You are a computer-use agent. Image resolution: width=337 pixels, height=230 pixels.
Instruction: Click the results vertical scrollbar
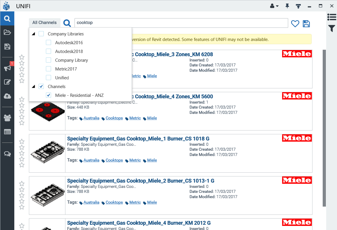[324, 128]
